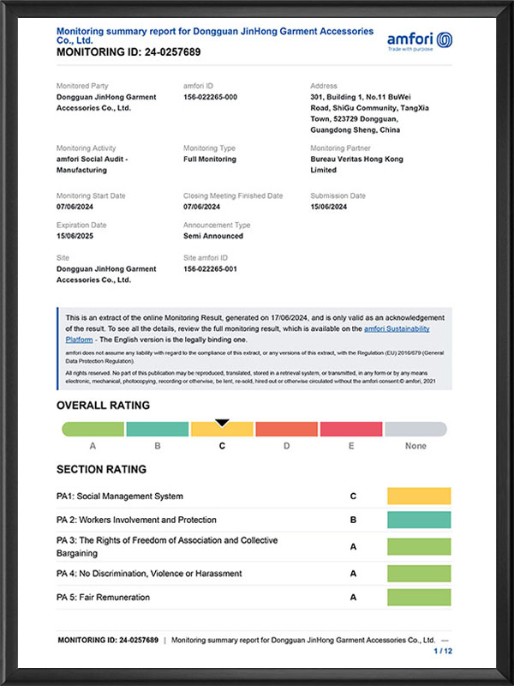Click the black overall rating pointer triangle

click(x=222, y=423)
